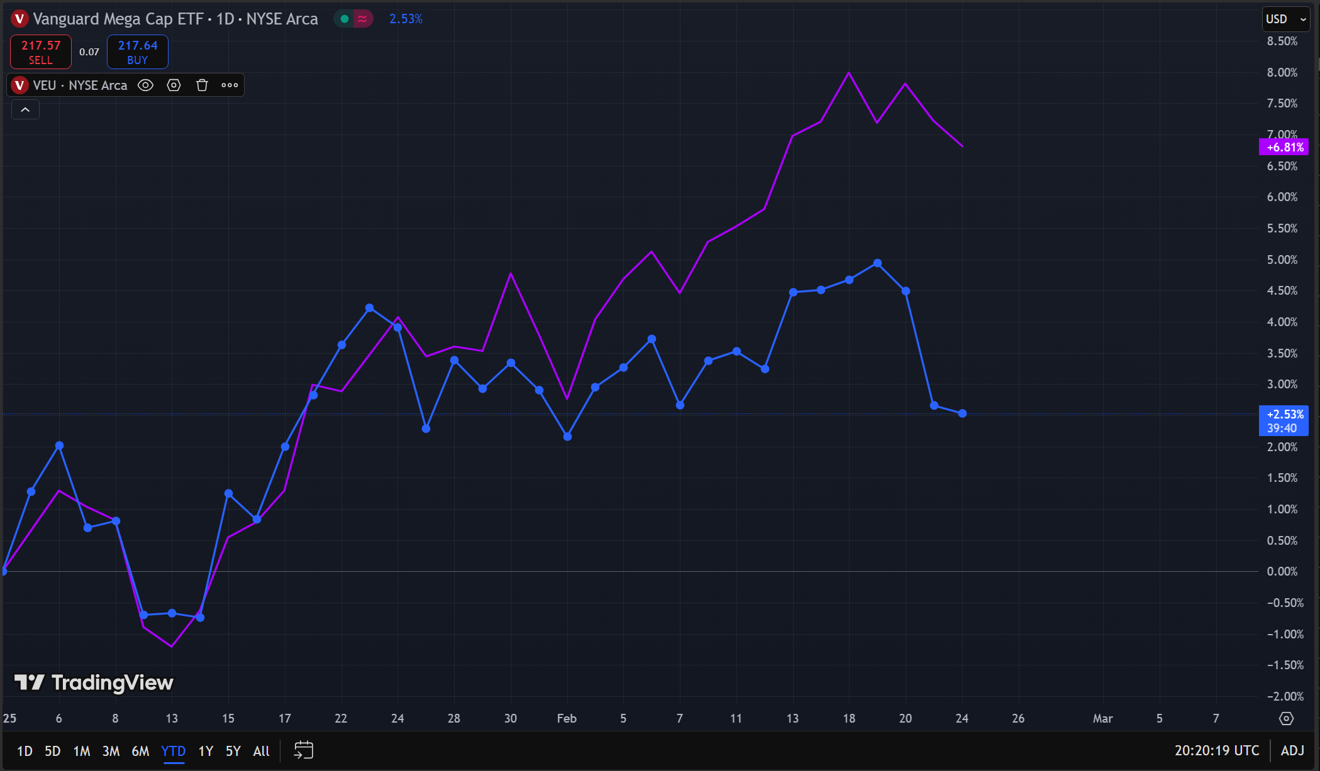Click the Mar label on time axis
This screenshot has height=771, width=1320.
pyautogui.click(x=1102, y=718)
